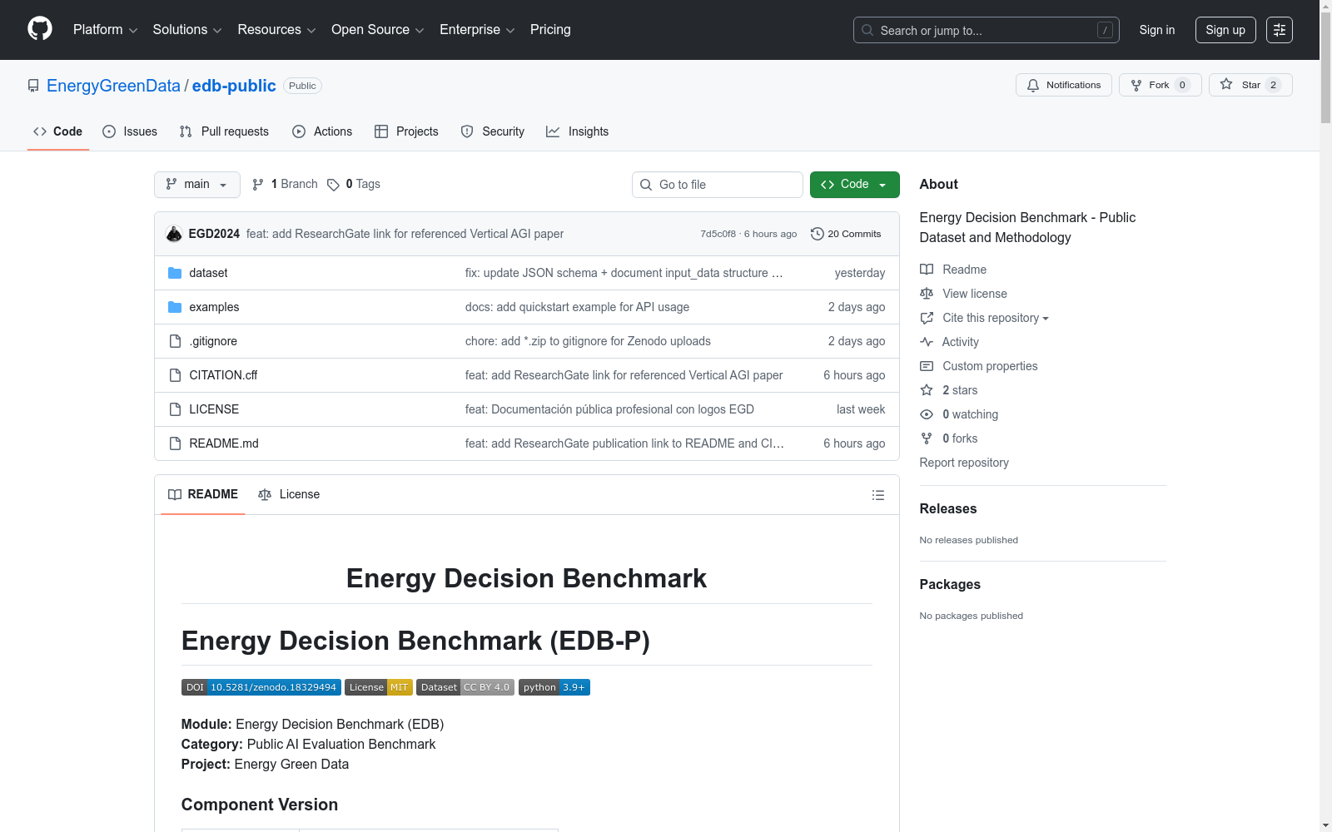Open the README.md file name
This screenshot has width=1332, height=832.
pos(224,443)
